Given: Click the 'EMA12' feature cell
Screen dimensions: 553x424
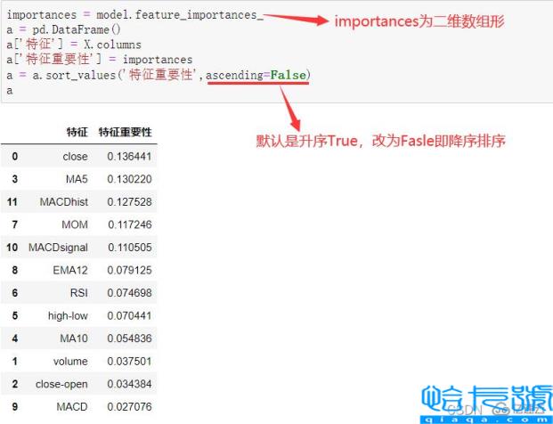Looking at the screenshot, I should point(70,270).
